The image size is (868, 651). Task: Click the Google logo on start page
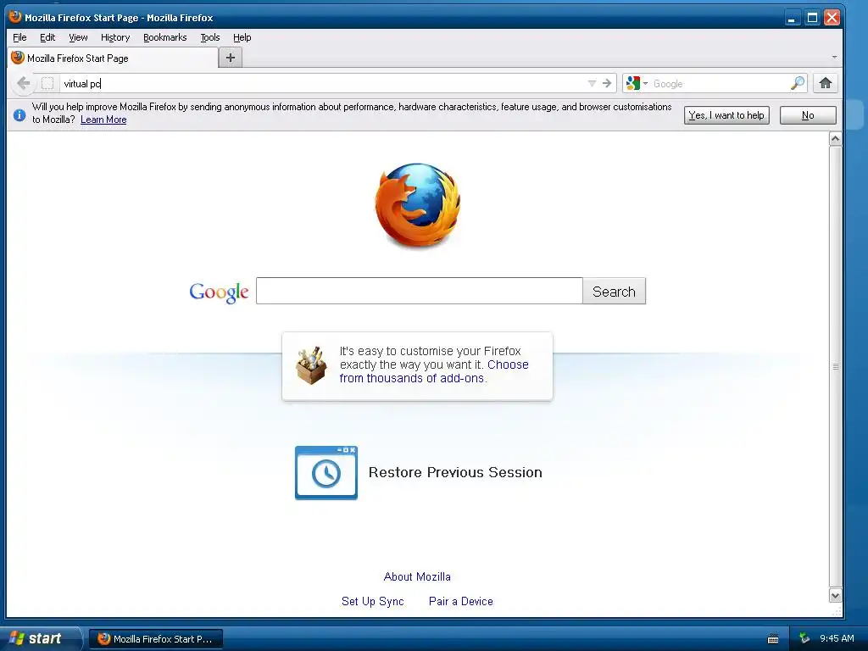tap(219, 292)
